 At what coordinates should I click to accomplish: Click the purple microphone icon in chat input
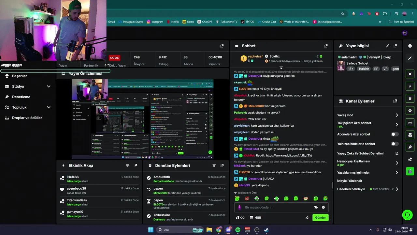[239, 207]
